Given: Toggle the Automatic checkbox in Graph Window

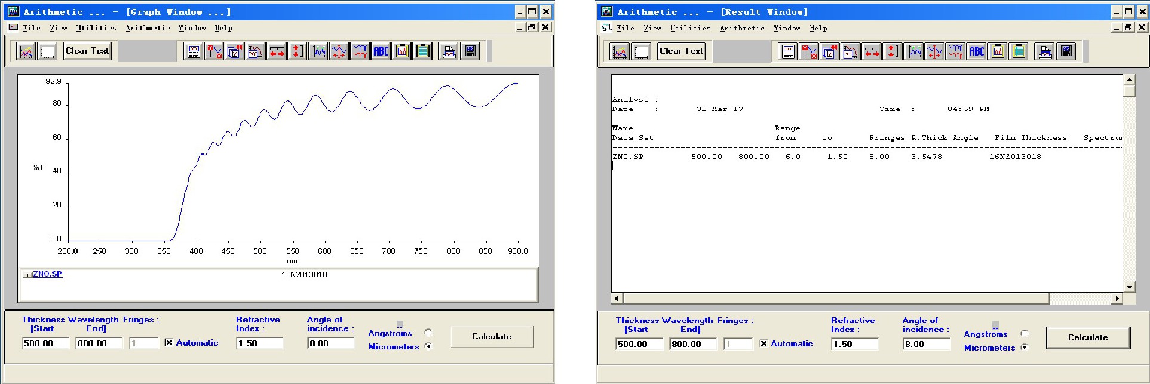Looking at the screenshot, I should point(169,343).
